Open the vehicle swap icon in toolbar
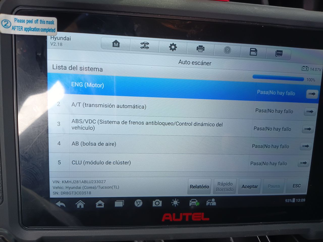Screen dimensions: 323x242 point(145,46)
